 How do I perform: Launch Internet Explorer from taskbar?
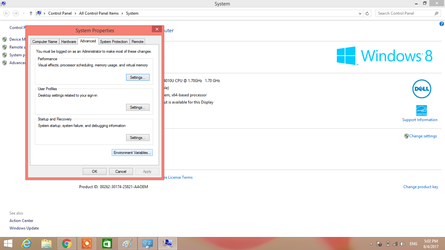pos(26,243)
